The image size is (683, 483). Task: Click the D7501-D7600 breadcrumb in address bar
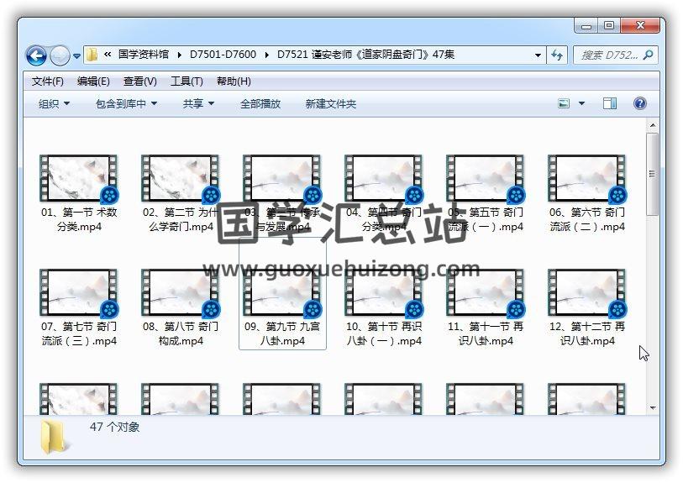(223, 55)
